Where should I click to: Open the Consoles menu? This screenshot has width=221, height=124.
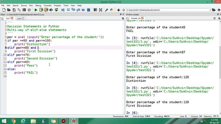(48, 6)
